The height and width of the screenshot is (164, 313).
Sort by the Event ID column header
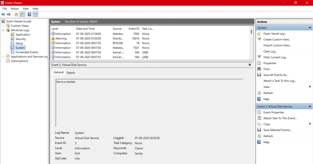[133, 28]
